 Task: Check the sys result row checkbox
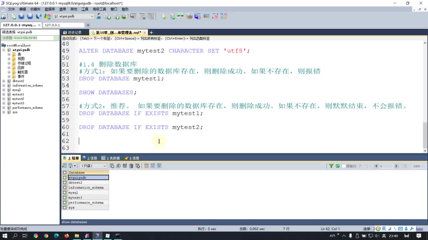point(65,208)
